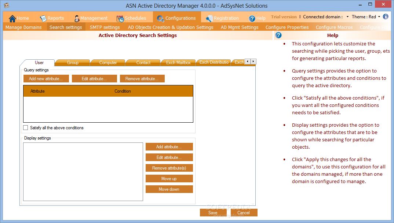This screenshot has width=394, height=223.
Task: Open AD Objects Creation & Updation Settings
Action: pyautogui.click(x=171, y=27)
